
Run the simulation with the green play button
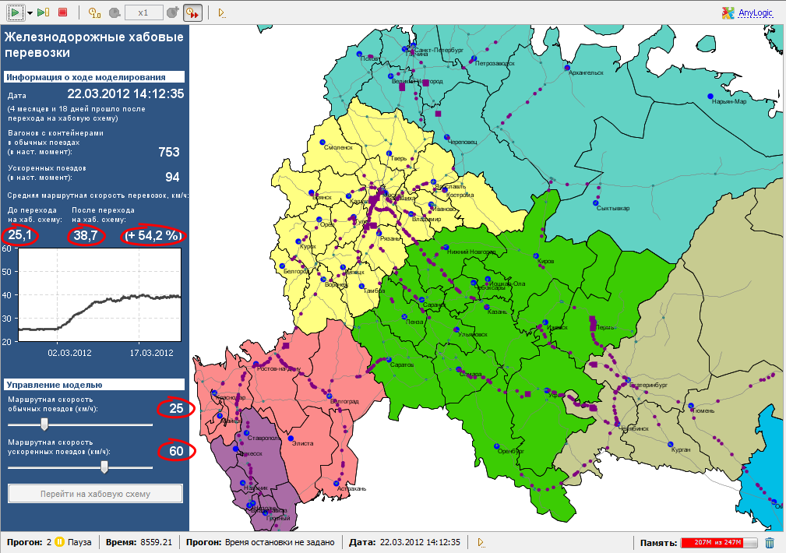(16, 12)
